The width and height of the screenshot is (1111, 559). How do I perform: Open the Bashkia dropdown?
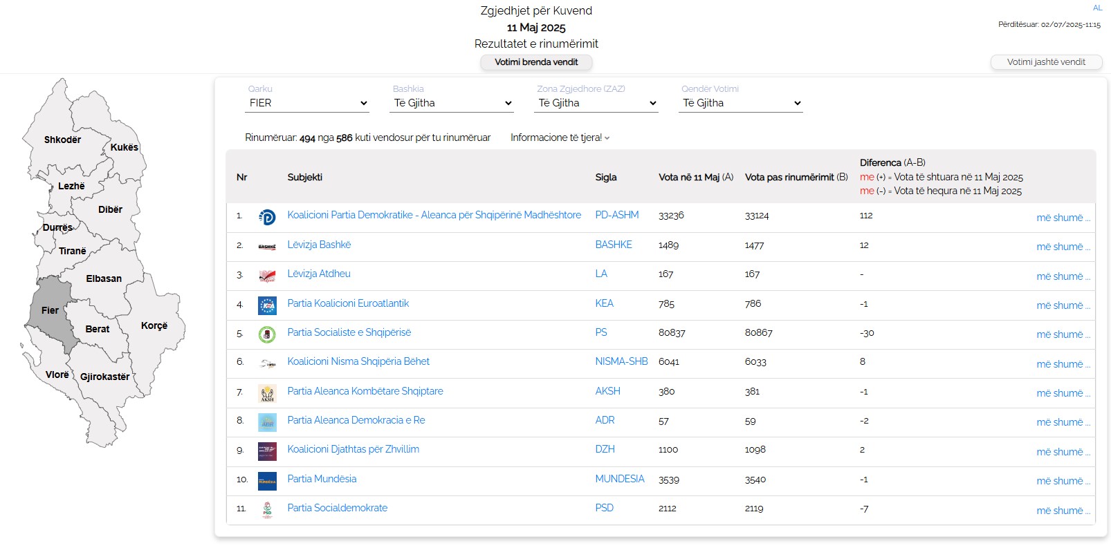pyautogui.click(x=452, y=103)
